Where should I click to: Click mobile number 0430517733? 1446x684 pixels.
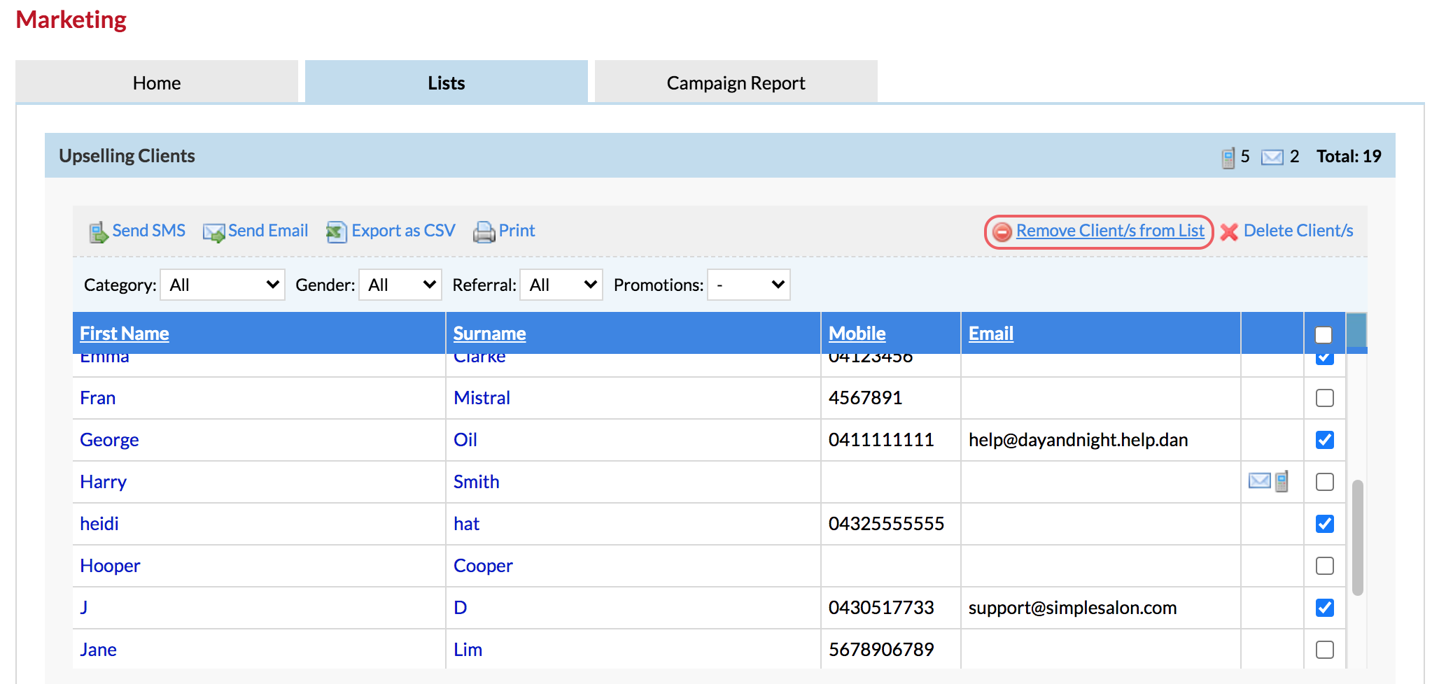tap(882, 608)
